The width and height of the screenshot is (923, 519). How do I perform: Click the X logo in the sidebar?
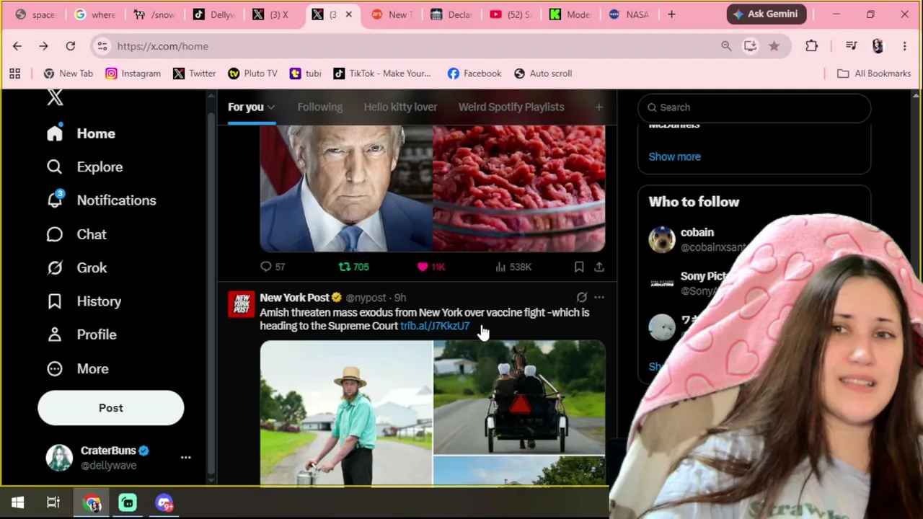[55, 98]
